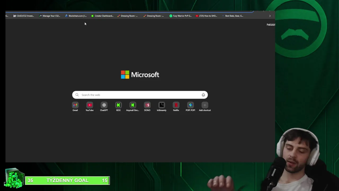Click the Microsoft logo
The width and height of the screenshot is (339, 191).
(140, 75)
